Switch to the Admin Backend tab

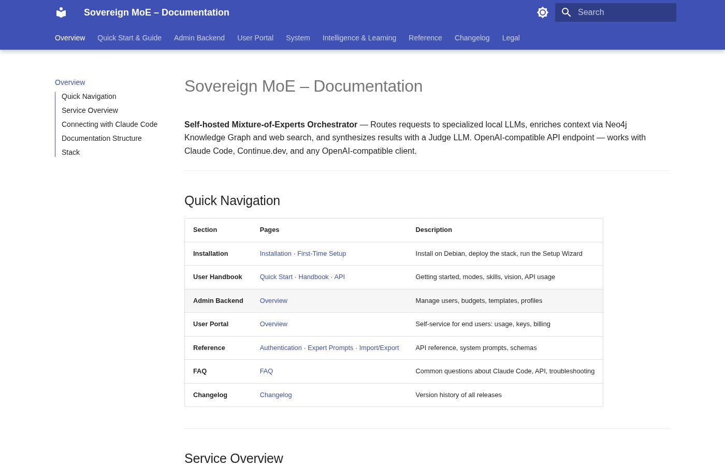coord(199,38)
